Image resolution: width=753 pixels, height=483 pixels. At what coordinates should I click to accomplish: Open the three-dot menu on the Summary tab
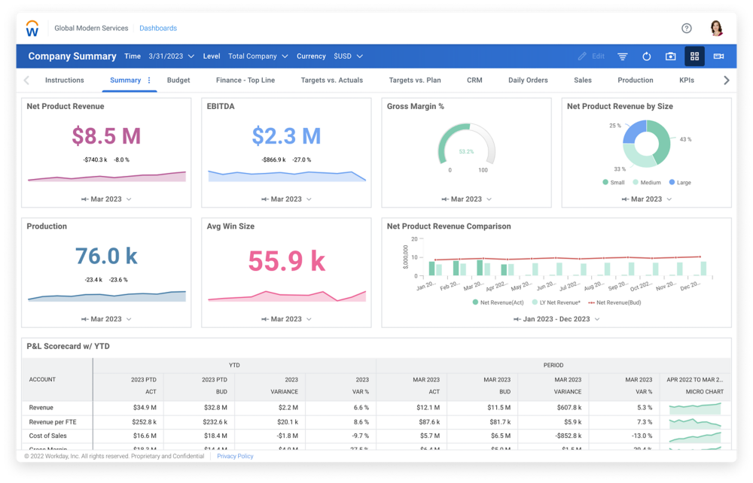coord(149,80)
